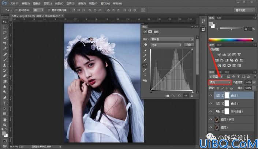Open the Auto-Select target dropdown

pos(38,10)
